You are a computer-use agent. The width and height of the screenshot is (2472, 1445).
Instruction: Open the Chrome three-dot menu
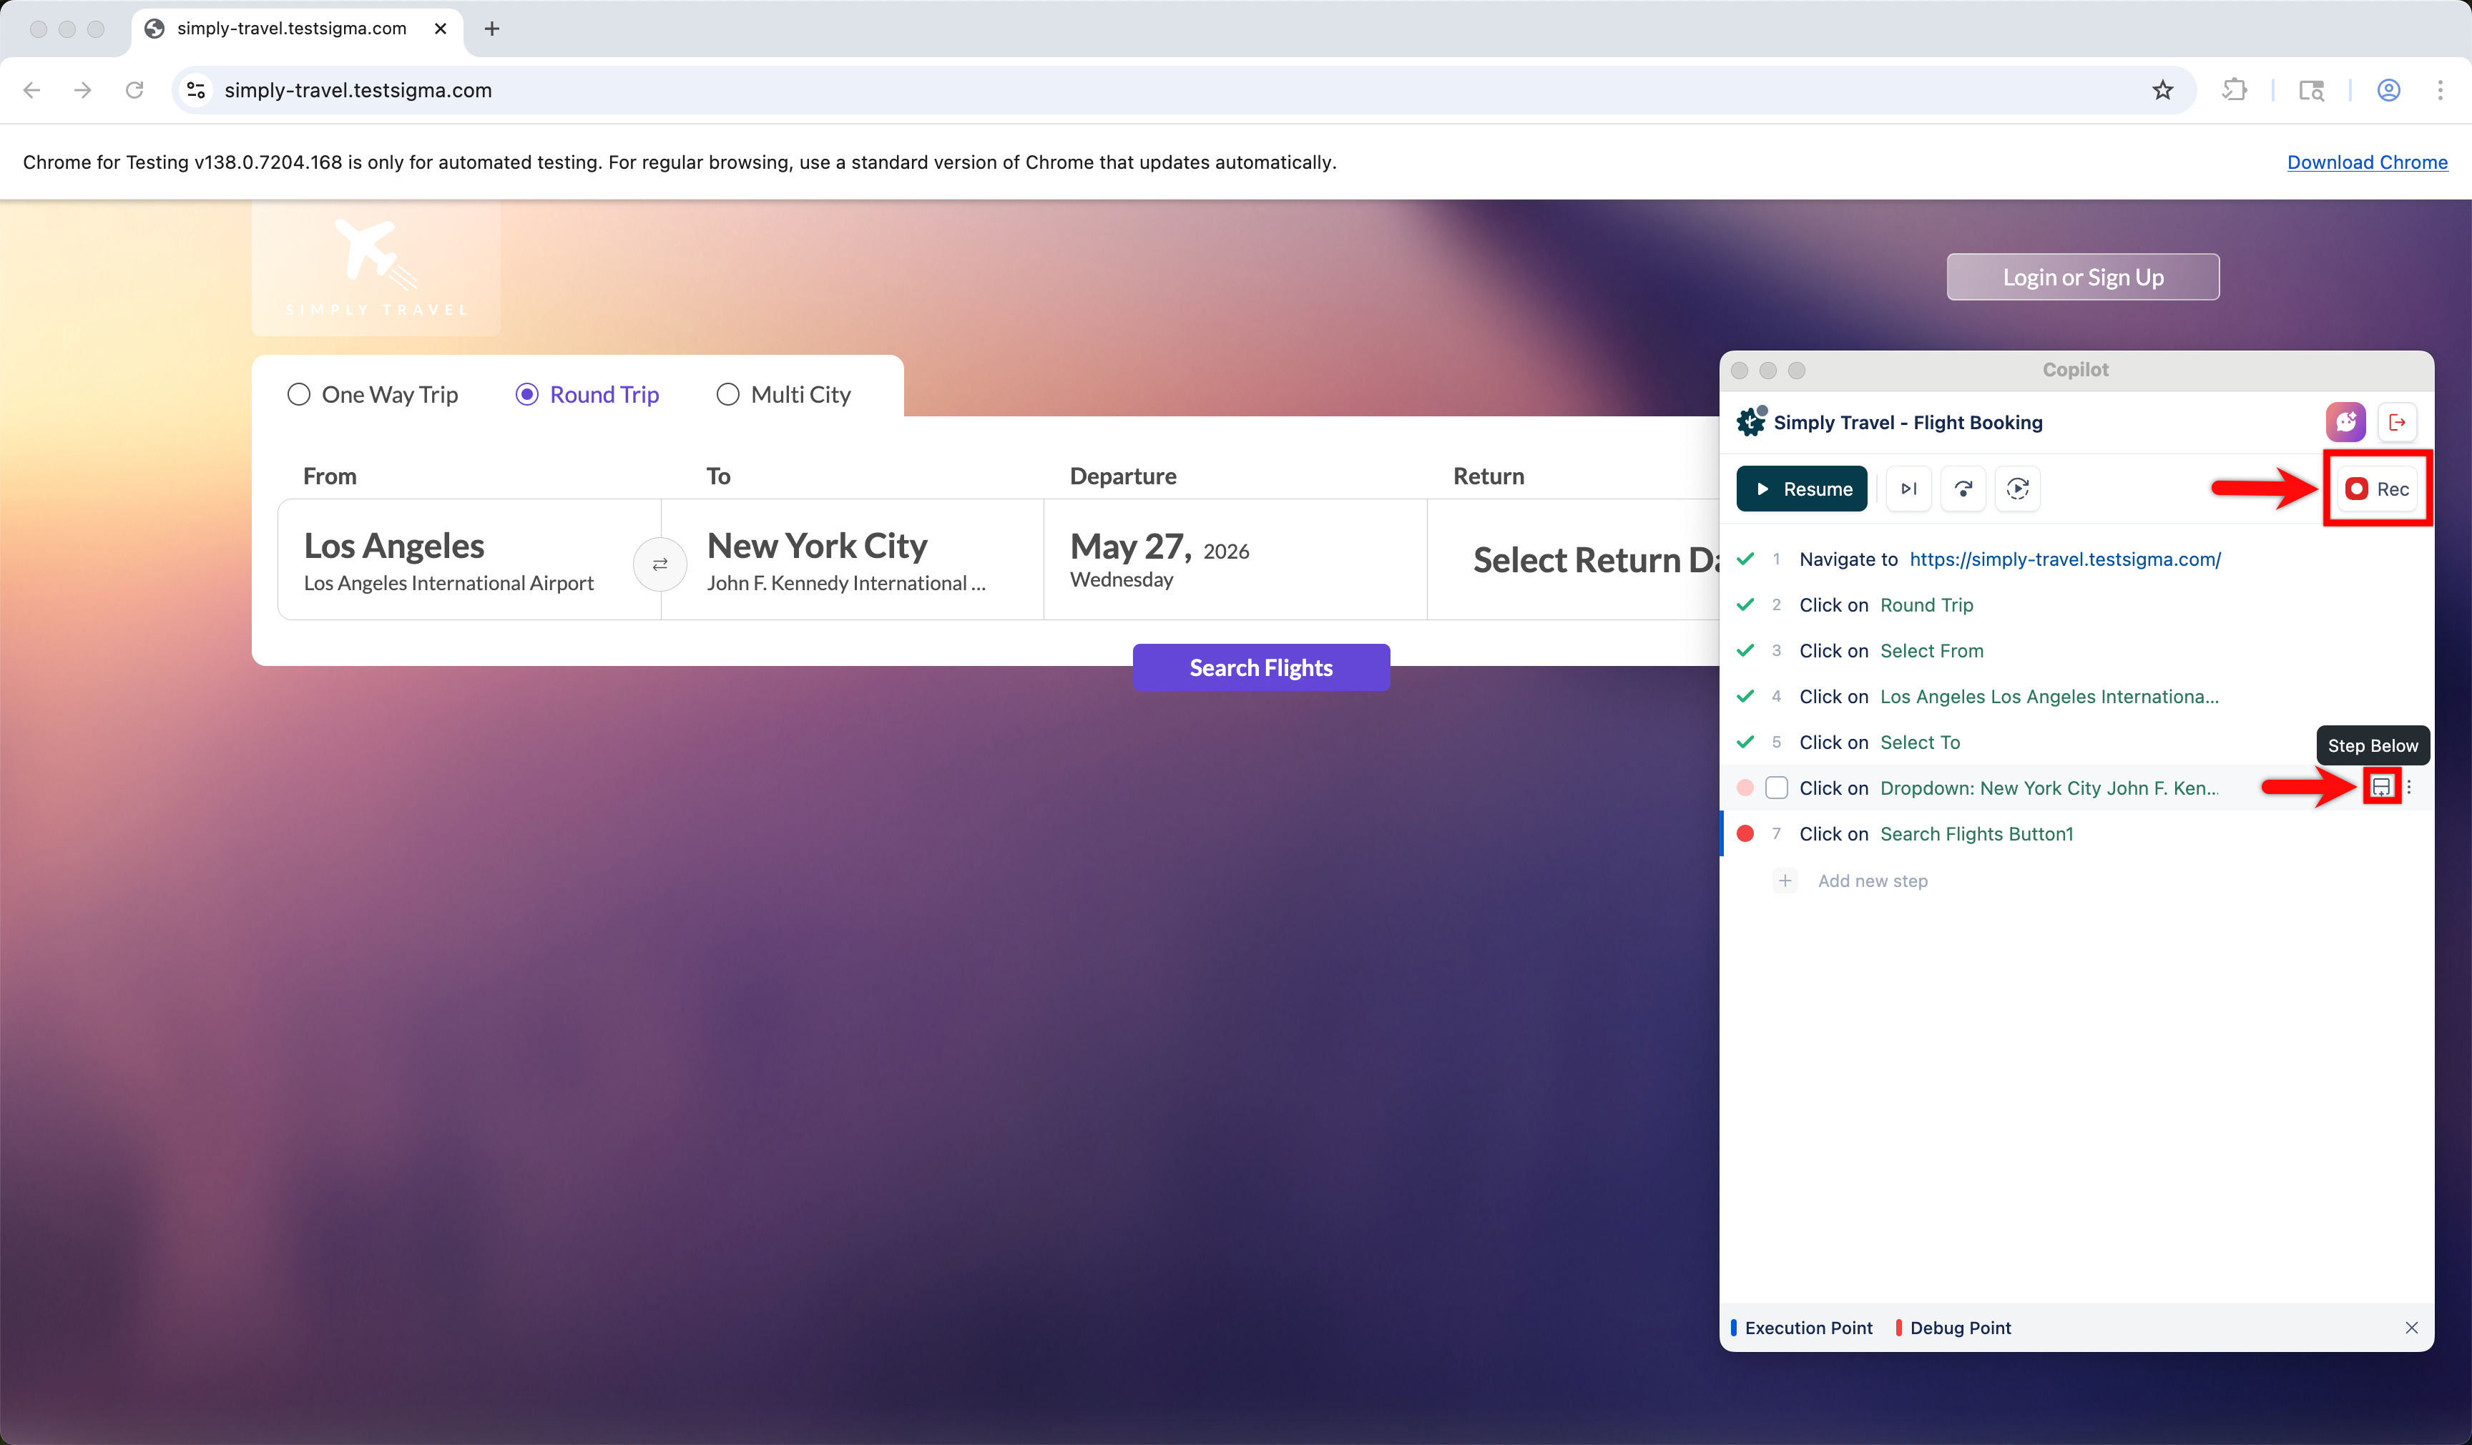point(2440,90)
